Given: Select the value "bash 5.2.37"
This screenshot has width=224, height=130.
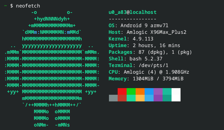Looking at the screenshot, I should click(x=146, y=59).
